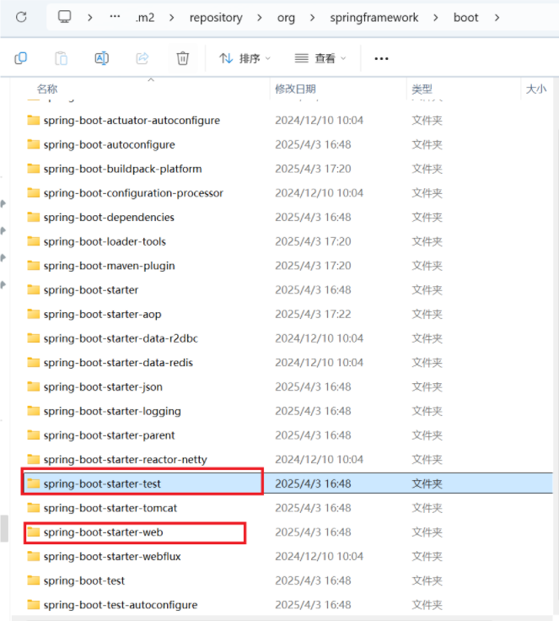Image resolution: width=559 pixels, height=621 pixels.
Task: Click the Refresh icon in address bar
Action: 21,17
